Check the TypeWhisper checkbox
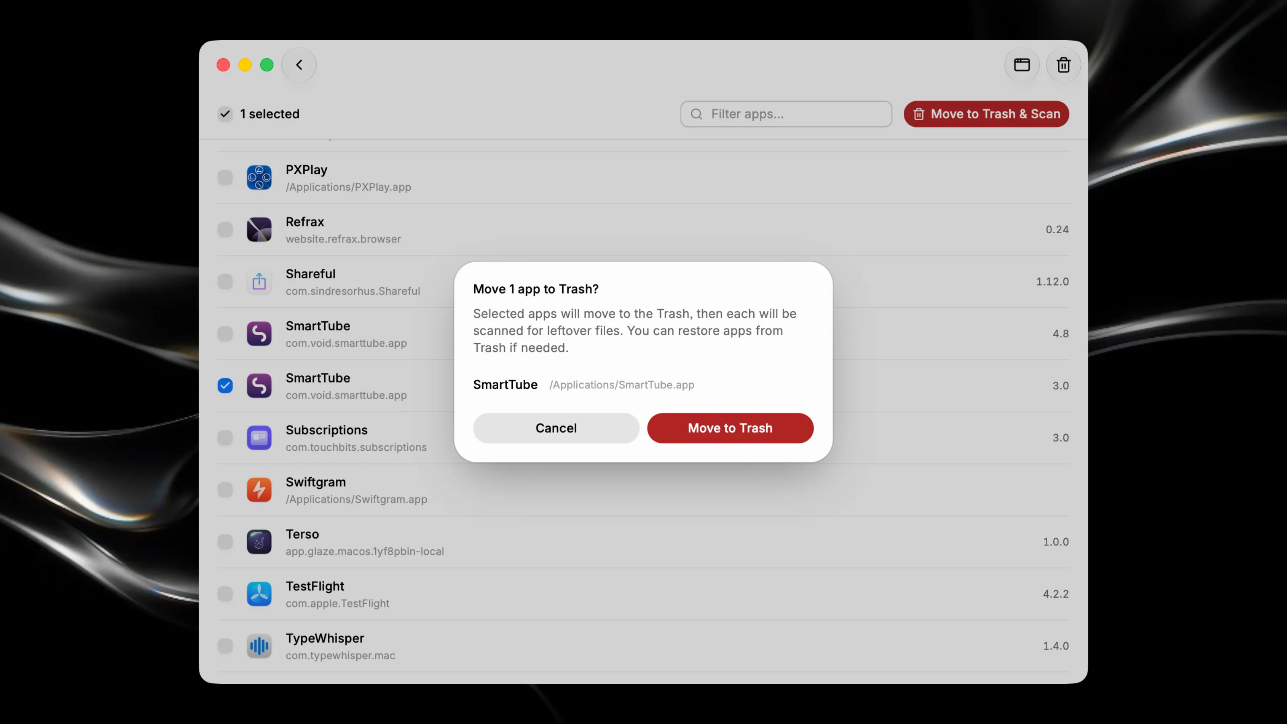 [x=225, y=646]
